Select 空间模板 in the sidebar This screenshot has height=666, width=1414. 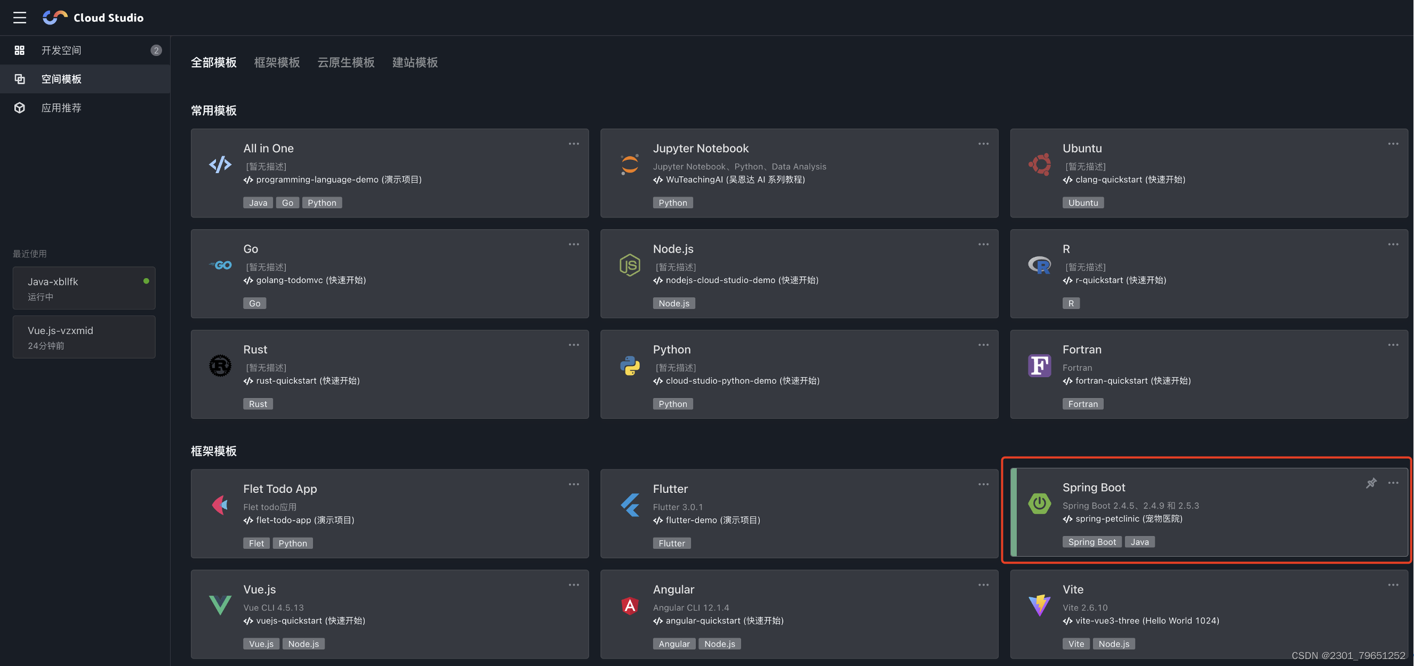coord(85,79)
